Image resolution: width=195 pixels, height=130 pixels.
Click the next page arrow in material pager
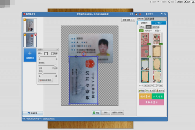pyautogui.click(x=149, y=86)
